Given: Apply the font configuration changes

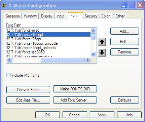Looking at the screenshot, I should click(102, 115).
